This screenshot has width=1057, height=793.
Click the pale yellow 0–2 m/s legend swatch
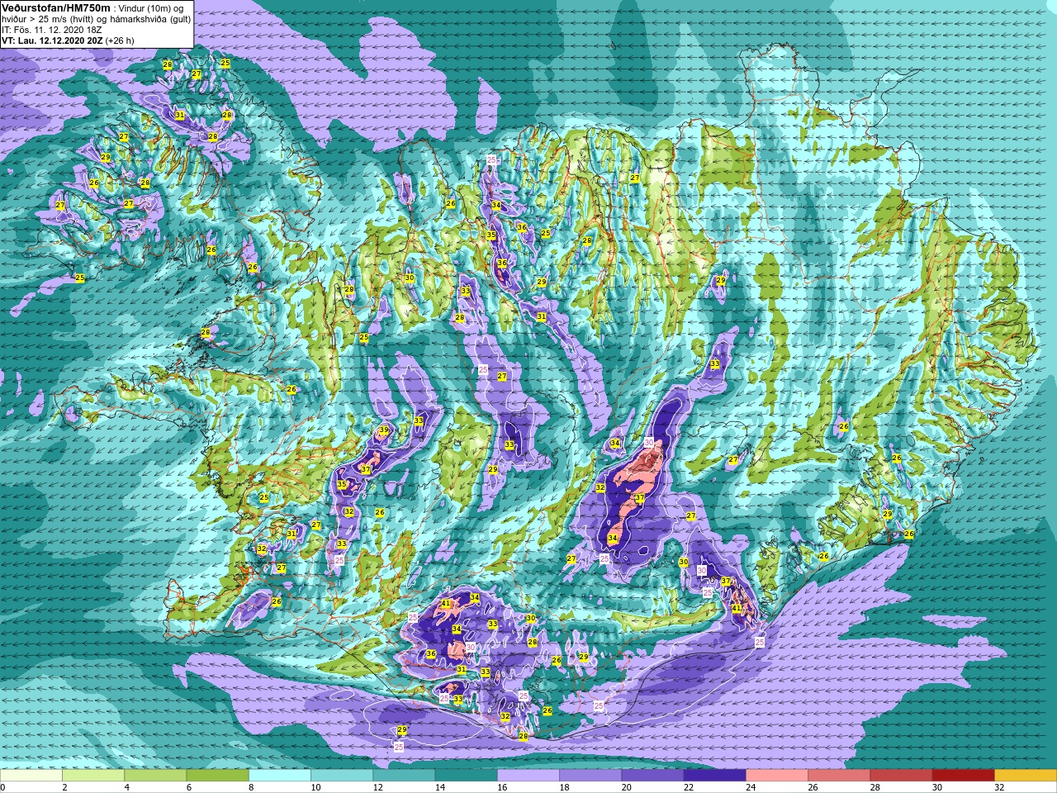pos(31,776)
